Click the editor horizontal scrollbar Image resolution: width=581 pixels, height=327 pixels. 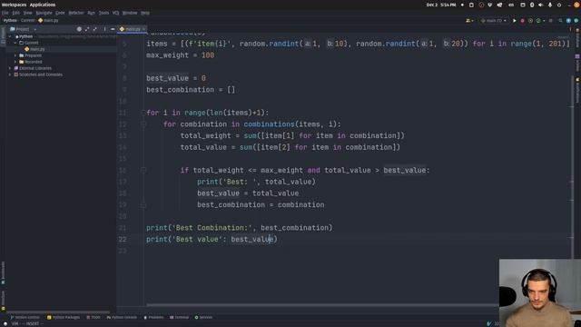coord(322,305)
